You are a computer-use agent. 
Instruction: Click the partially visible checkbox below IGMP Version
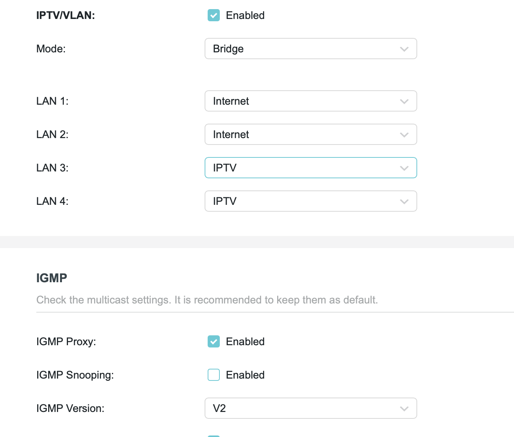pos(214,436)
